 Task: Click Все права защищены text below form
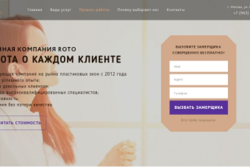pos(198,120)
